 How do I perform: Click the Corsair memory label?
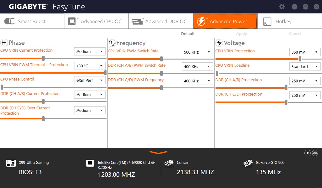tap(183, 163)
